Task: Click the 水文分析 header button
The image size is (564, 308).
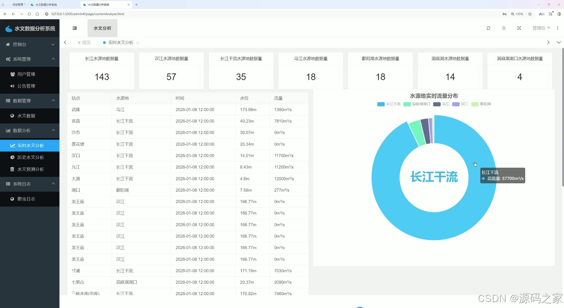Action: (x=102, y=28)
